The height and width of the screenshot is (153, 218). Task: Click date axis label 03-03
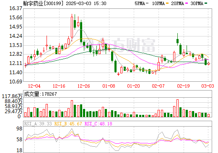pos(208,86)
